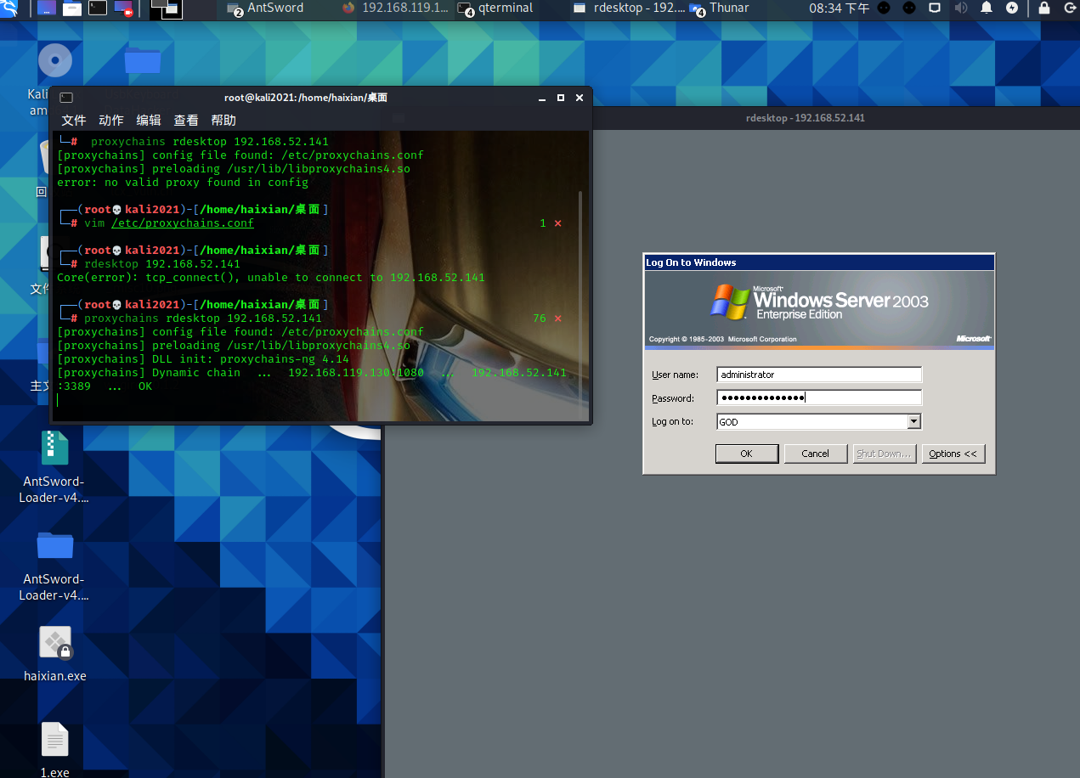Click the Shut Down... button
The width and height of the screenshot is (1080, 778).
[884, 454]
